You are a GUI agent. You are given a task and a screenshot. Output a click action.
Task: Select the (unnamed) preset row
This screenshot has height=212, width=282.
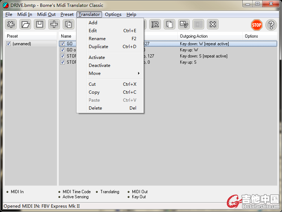(x=31, y=44)
